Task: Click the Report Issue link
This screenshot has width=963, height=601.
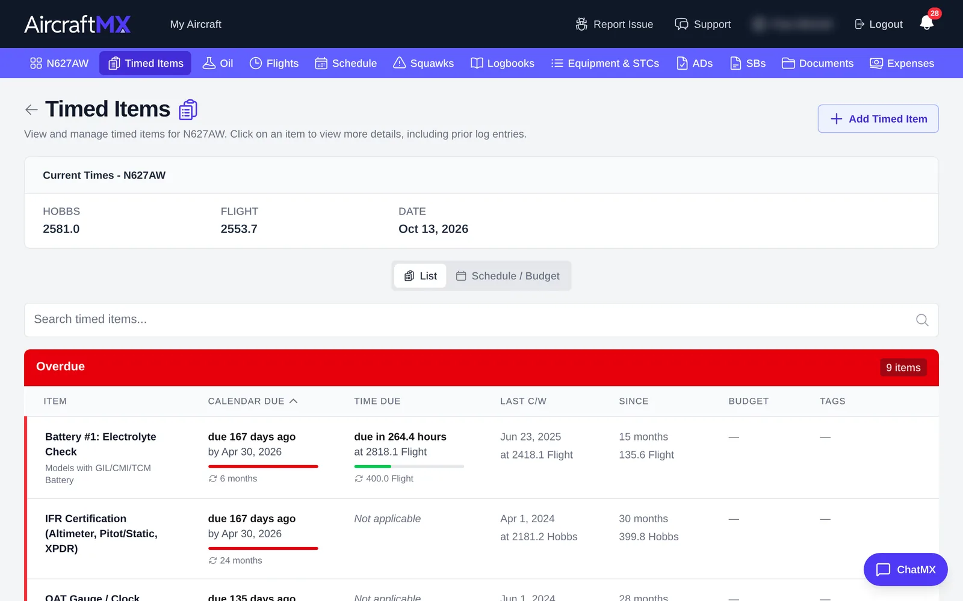Action: tap(615, 24)
